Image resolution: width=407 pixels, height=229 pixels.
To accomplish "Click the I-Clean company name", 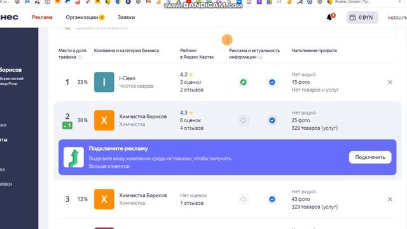I will coord(127,78).
